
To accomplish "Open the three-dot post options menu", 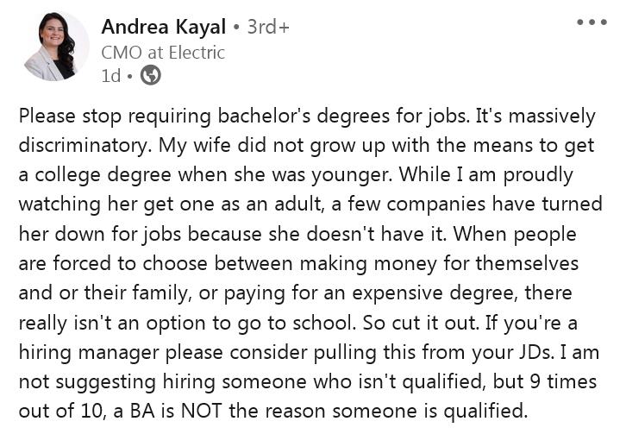I will pos(592,22).
